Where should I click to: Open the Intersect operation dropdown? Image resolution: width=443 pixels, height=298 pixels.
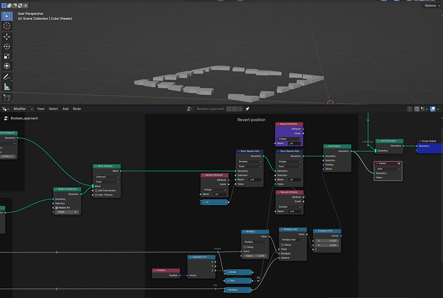pos(107,177)
